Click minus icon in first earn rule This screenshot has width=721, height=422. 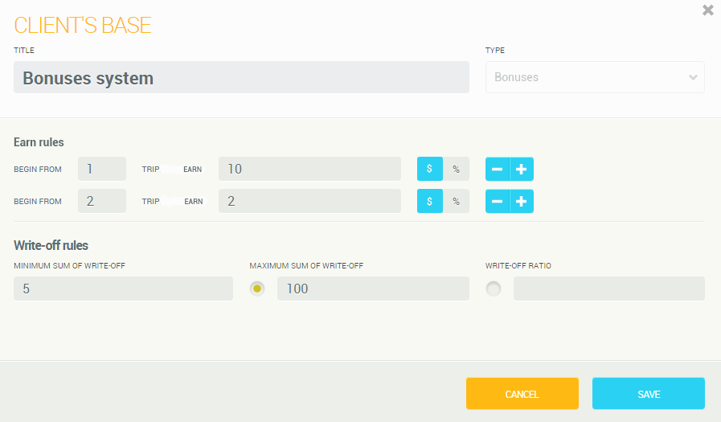click(x=498, y=170)
